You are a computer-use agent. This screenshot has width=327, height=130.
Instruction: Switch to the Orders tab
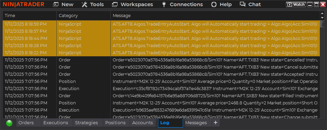(x=28, y=123)
